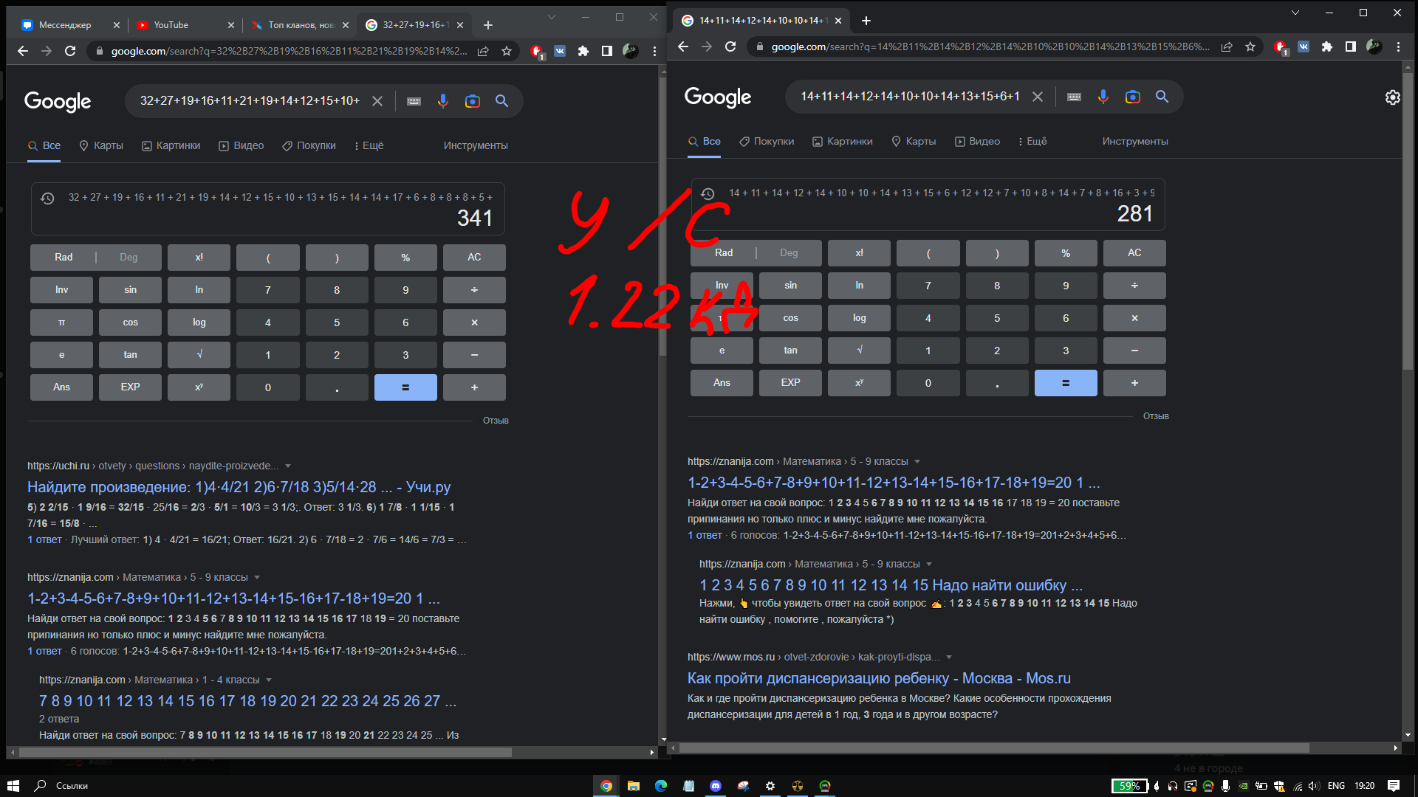Clear the right window search query
The height and width of the screenshot is (797, 1418).
1037,97
